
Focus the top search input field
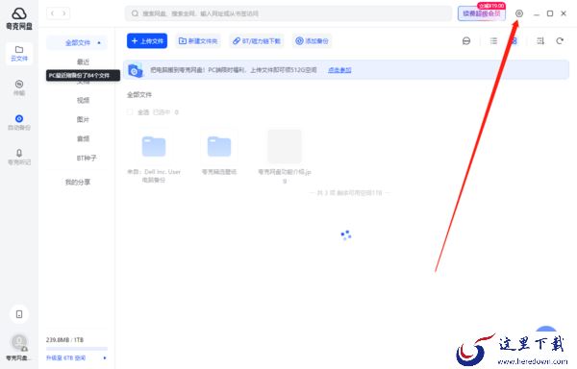click(x=288, y=13)
